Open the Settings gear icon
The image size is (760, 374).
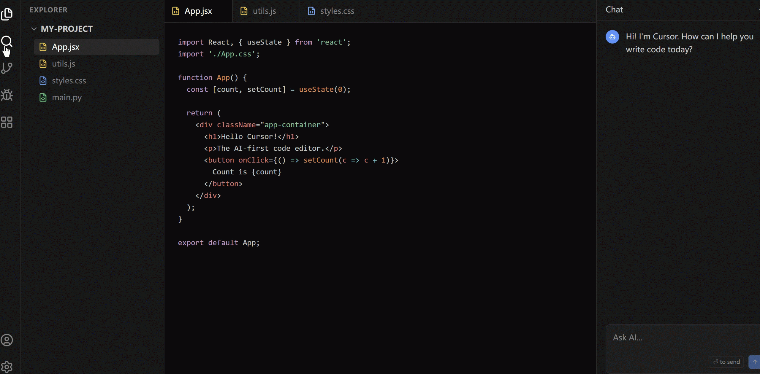(7, 367)
